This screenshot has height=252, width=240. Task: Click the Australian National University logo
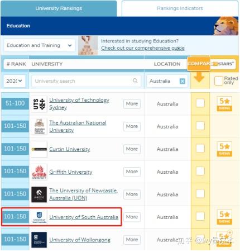pyautogui.click(x=39, y=126)
